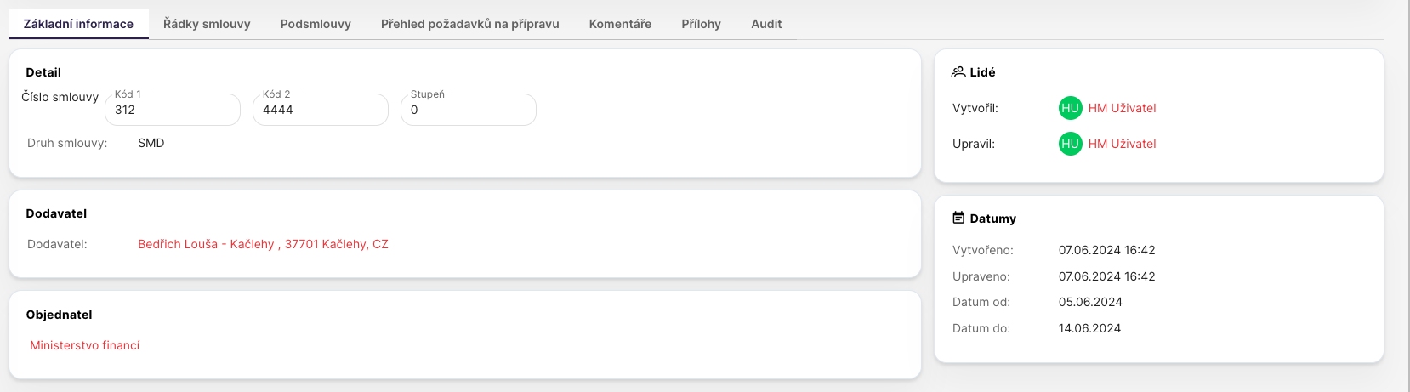Go to the Komentáře tab
The height and width of the screenshot is (392, 1410).
620,24
